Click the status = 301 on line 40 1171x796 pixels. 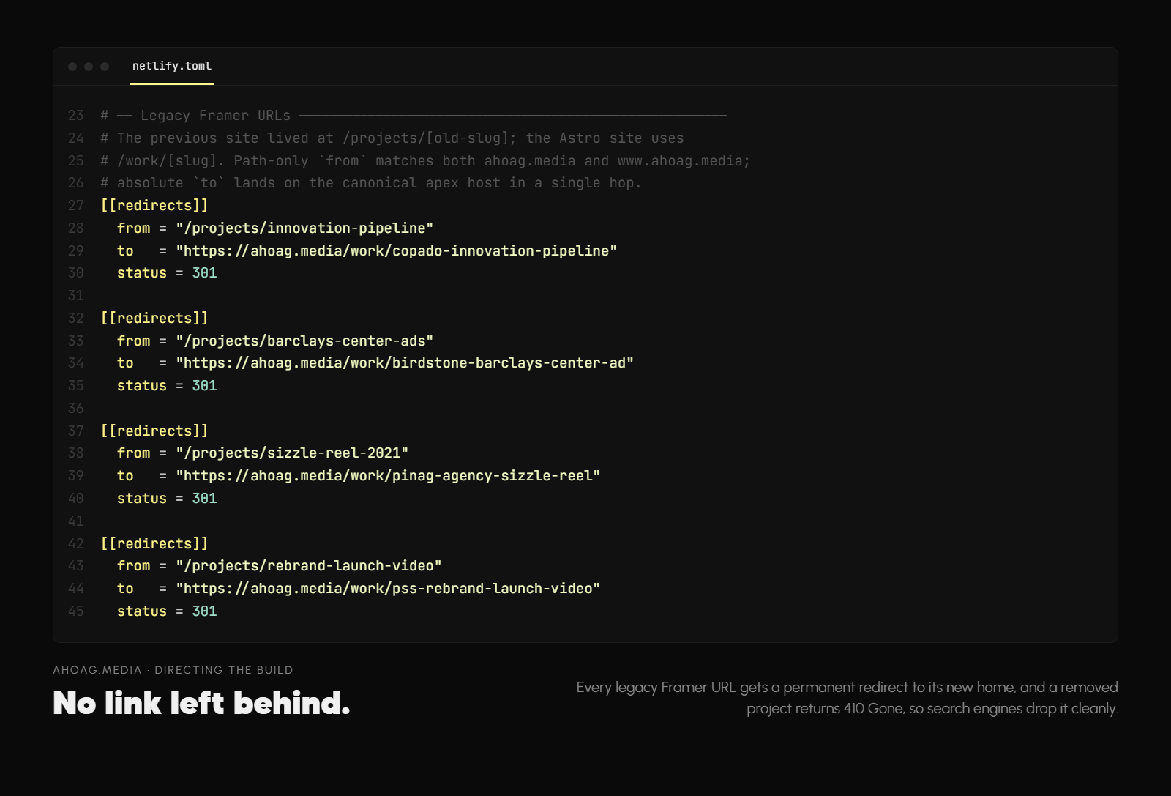click(167, 499)
